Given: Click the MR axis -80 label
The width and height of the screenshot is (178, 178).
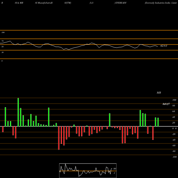Looking at the screenshot, I should pos(174,151).
